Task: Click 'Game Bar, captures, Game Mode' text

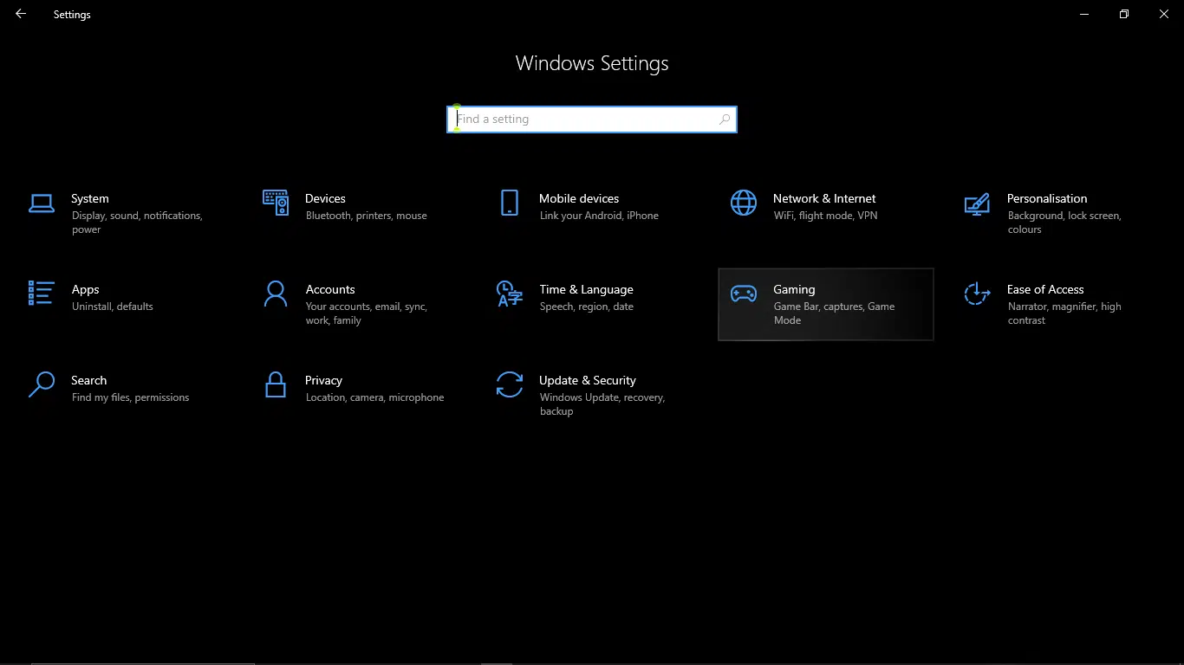Action: [x=835, y=313]
